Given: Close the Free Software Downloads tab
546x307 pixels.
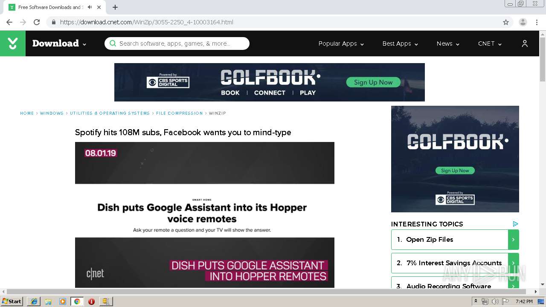Looking at the screenshot, I should [99, 7].
